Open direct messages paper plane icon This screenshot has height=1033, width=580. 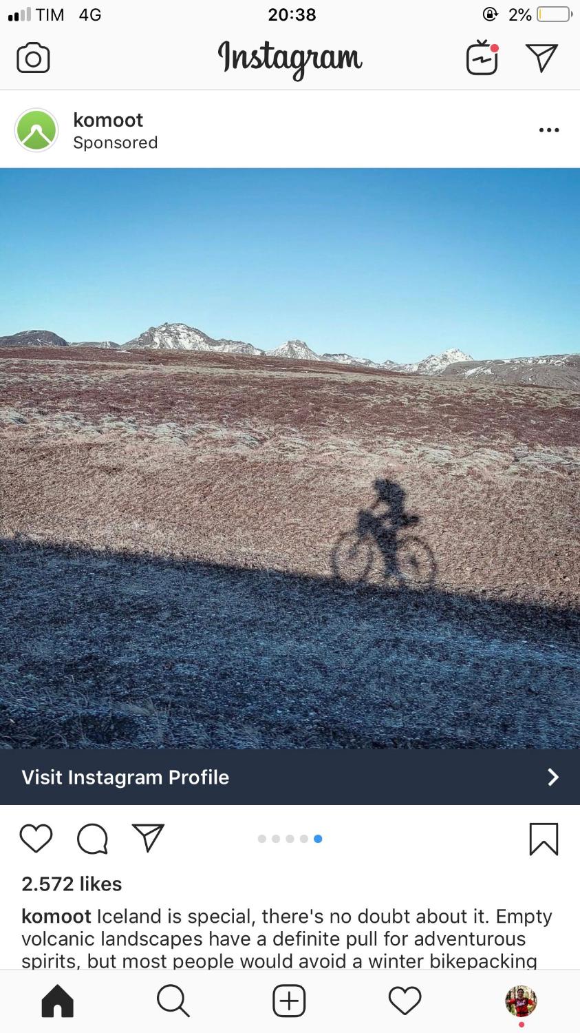pyautogui.click(x=541, y=59)
